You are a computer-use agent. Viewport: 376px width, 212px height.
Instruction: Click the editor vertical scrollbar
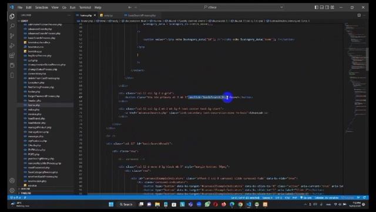point(367,59)
